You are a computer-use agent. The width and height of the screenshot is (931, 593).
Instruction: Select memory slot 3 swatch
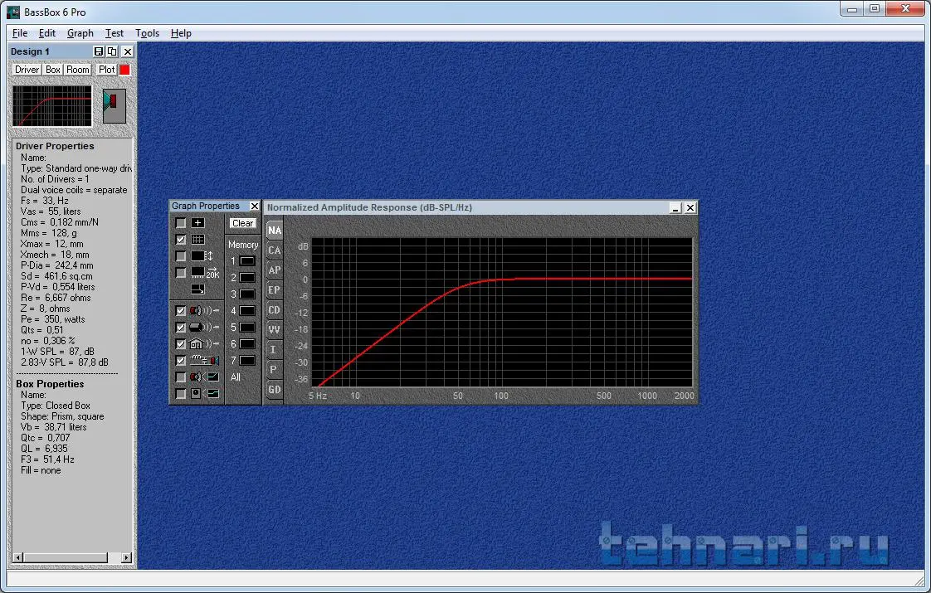tap(247, 294)
